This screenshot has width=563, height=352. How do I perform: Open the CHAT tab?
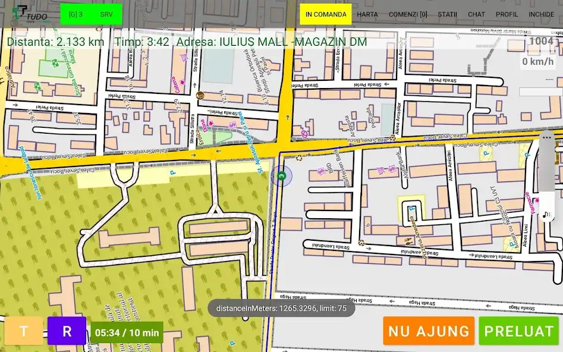point(476,14)
